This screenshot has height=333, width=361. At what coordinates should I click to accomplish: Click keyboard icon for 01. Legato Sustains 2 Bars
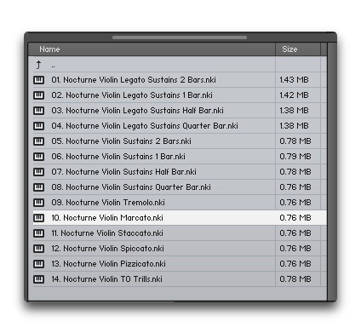[x=38, y=80]
